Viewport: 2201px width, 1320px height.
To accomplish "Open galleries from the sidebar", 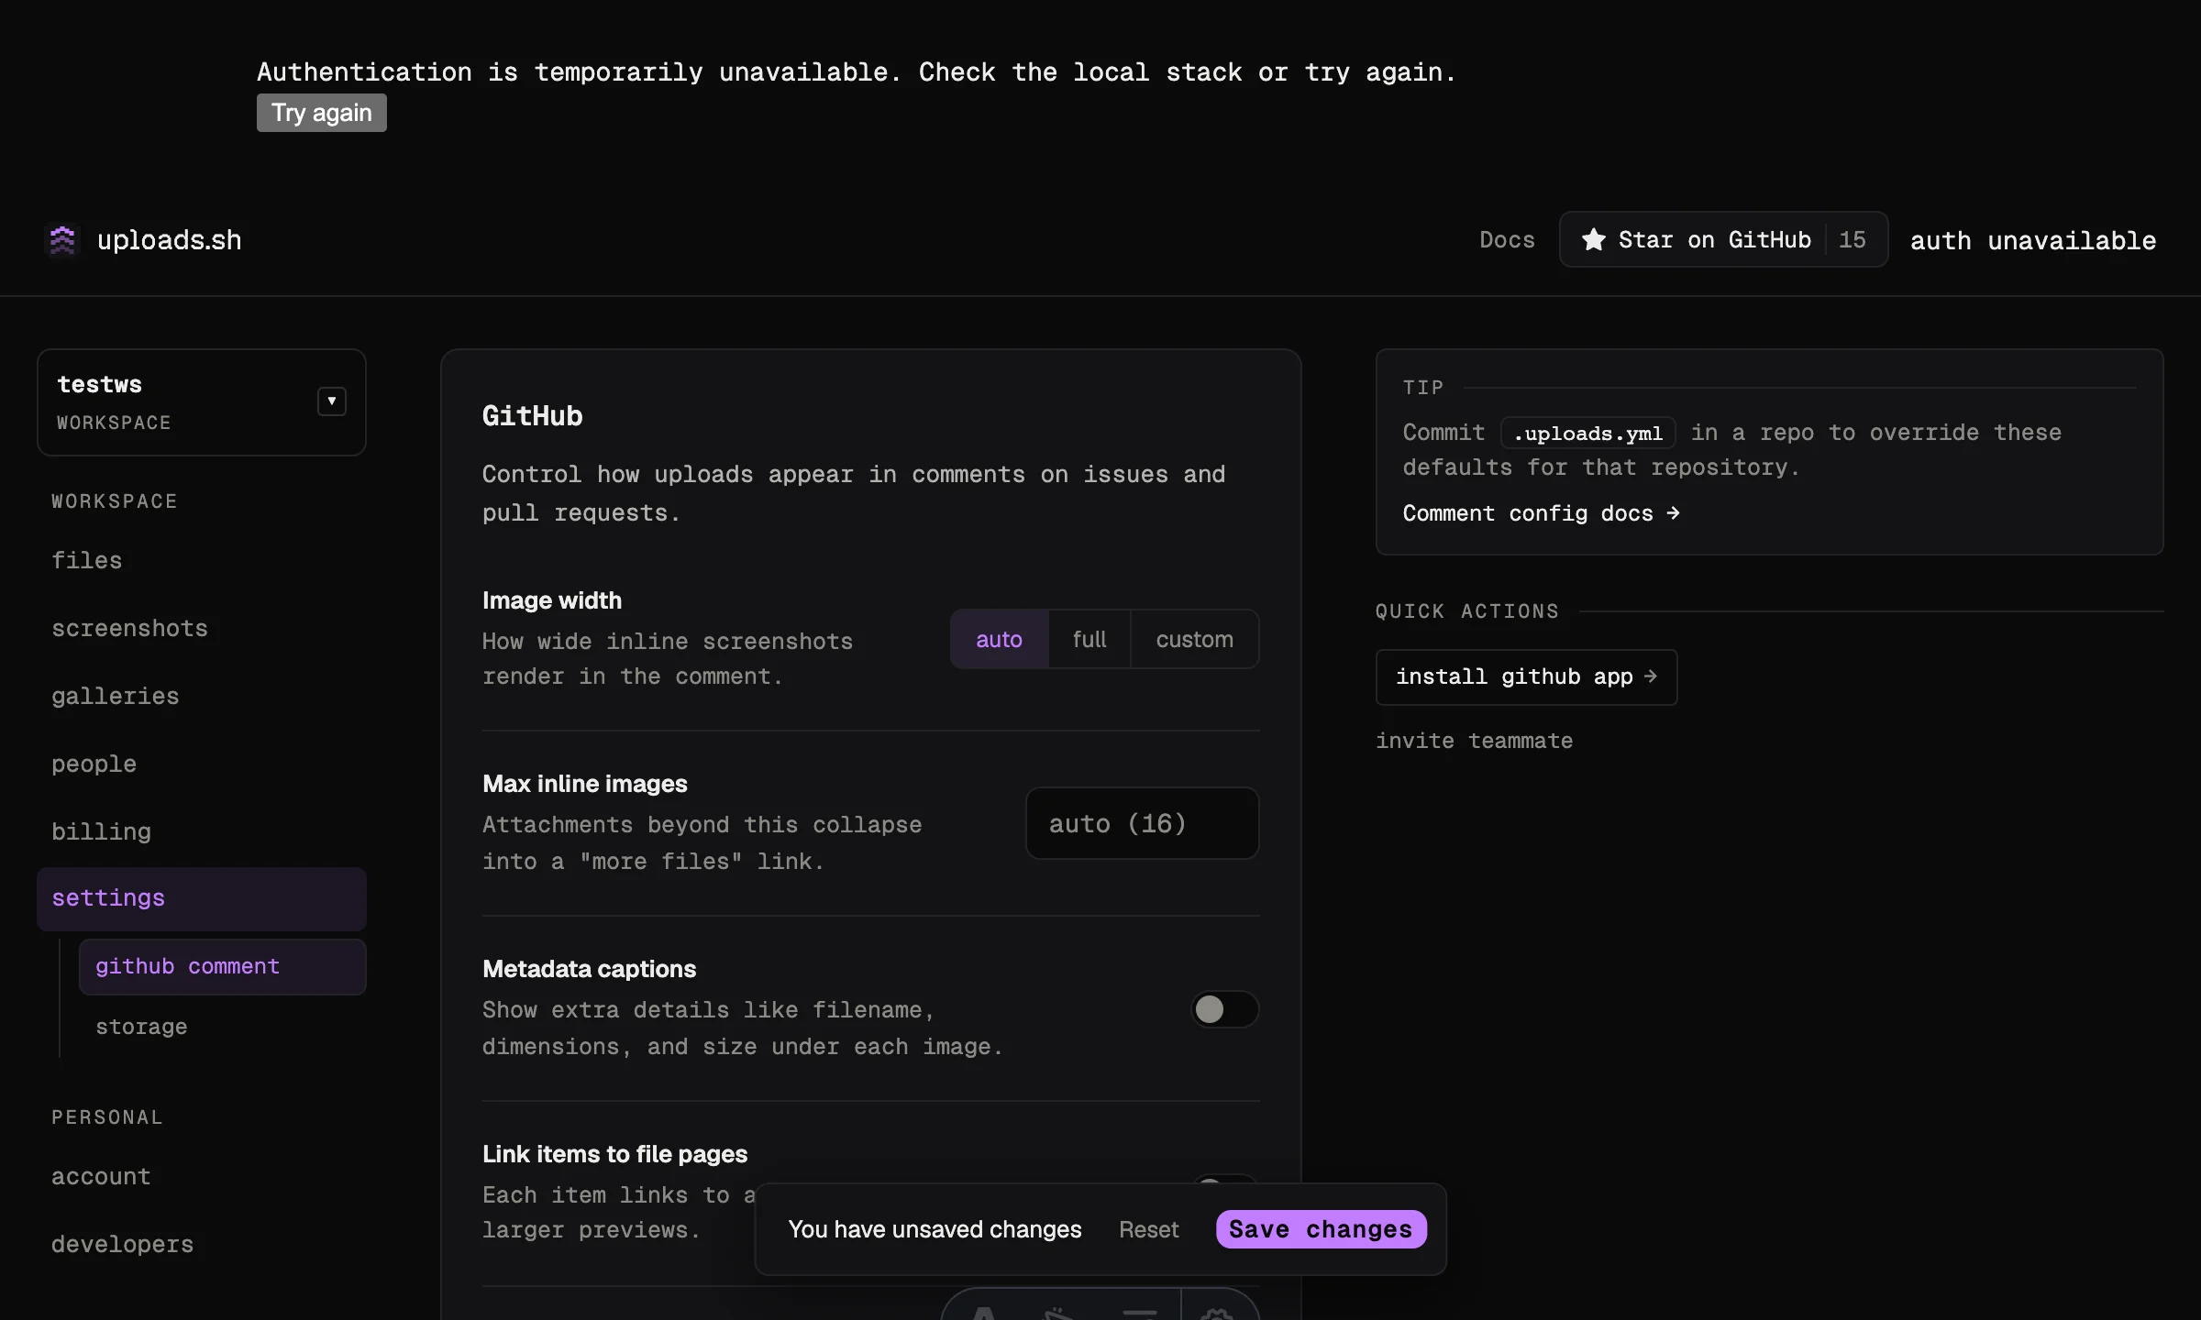I will pyautogui.click(x=116, y=696).
